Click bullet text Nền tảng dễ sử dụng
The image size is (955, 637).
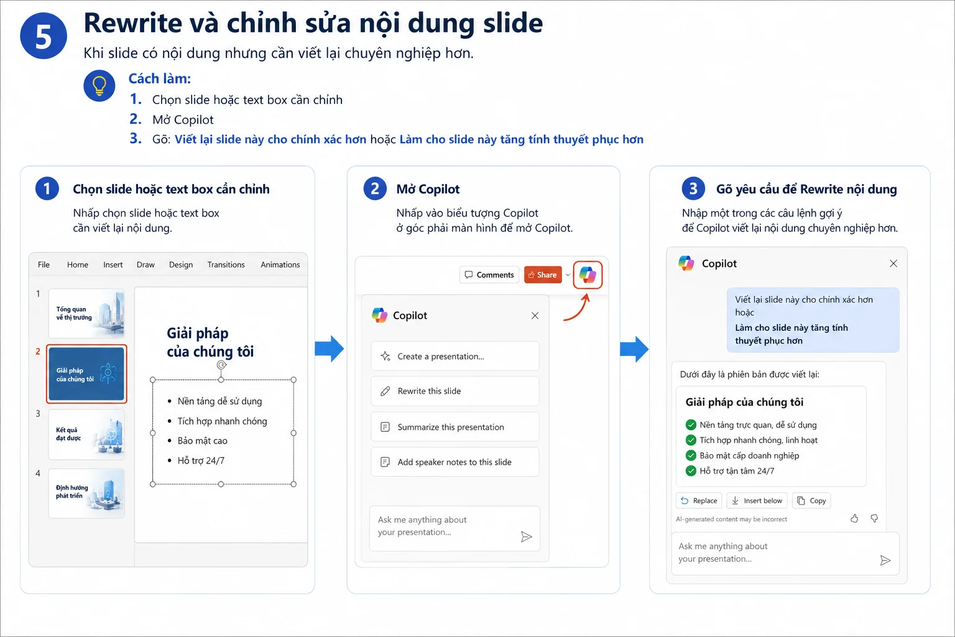tap(219, 401)
